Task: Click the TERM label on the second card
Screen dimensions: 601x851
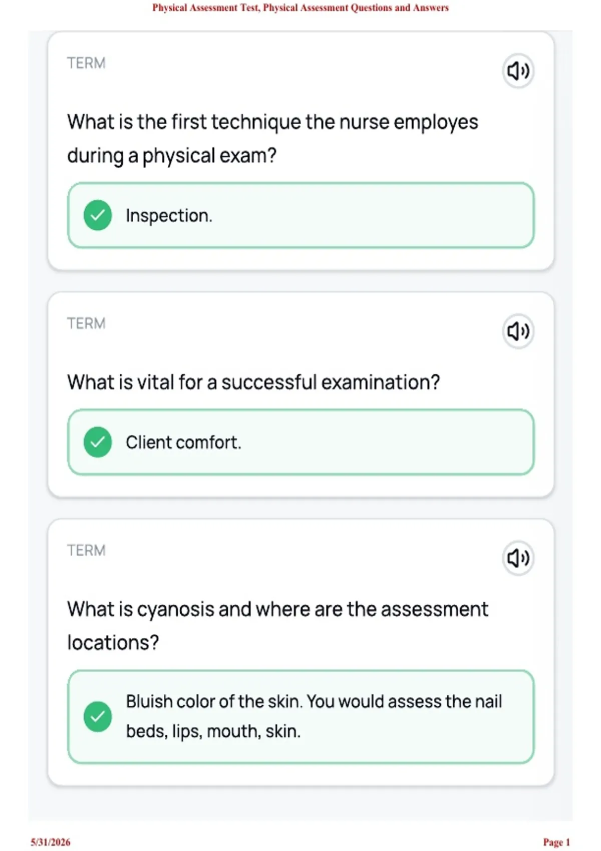Action: point(86,323)
